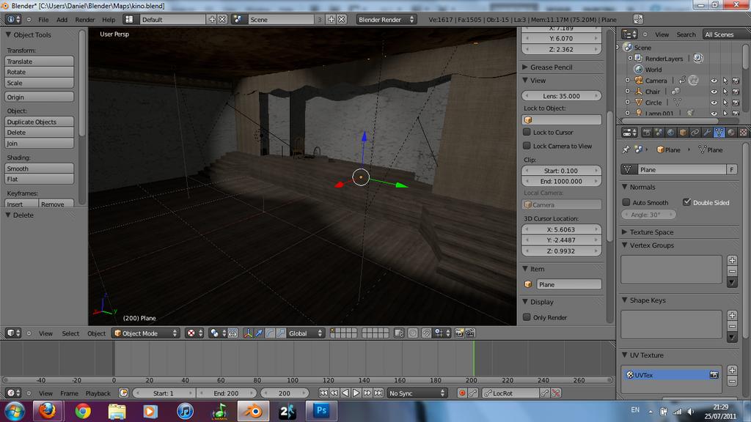Open the Object properties cube icon

(x=683, y=133)
